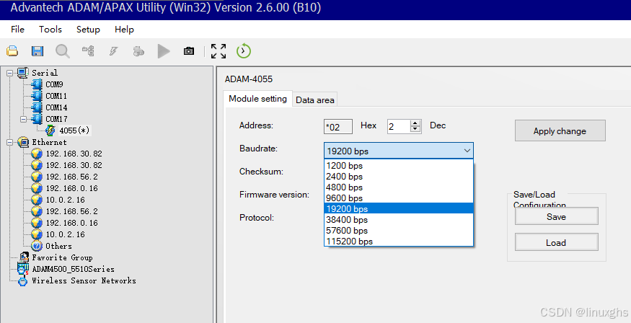
Task: Click the Dec address field showing 2
Action: coord(399,127)
